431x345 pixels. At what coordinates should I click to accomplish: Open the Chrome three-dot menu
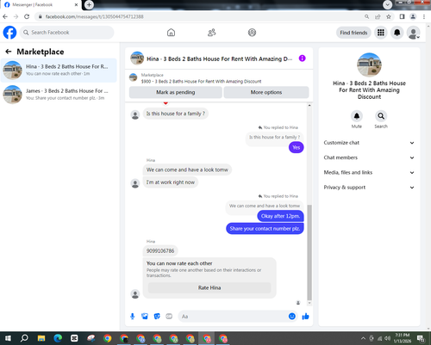point(424,16)
